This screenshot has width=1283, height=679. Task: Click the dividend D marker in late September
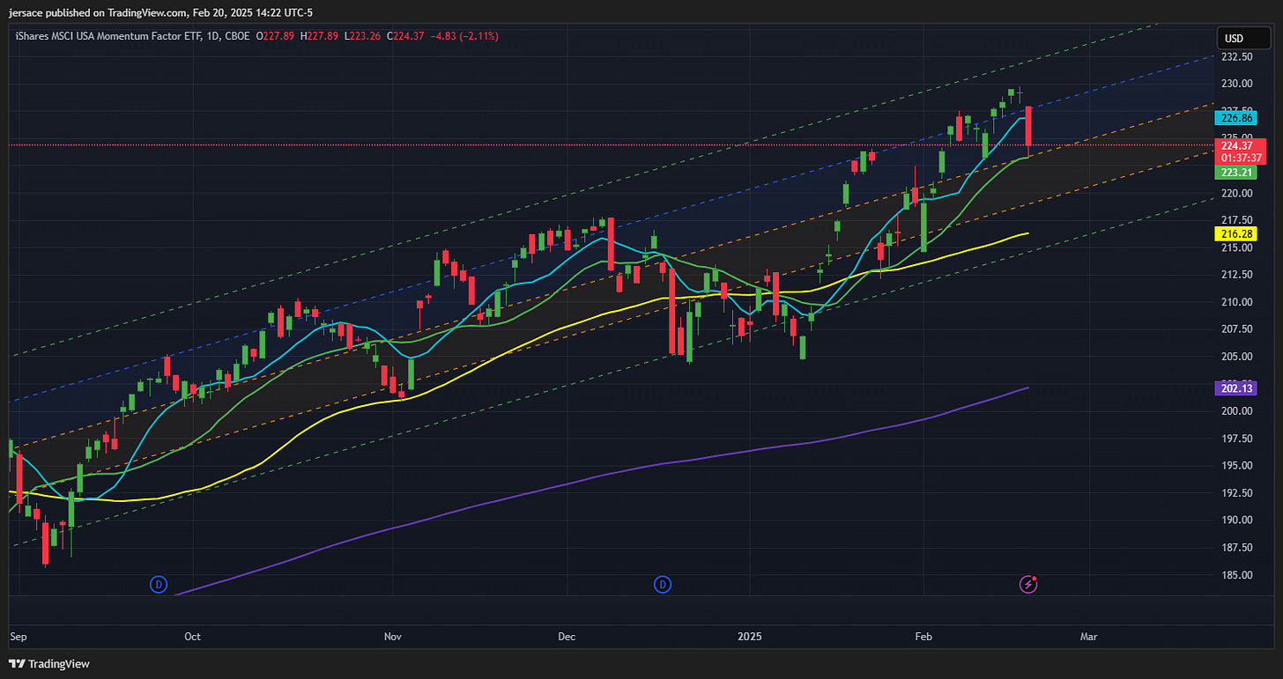point(159,584)
